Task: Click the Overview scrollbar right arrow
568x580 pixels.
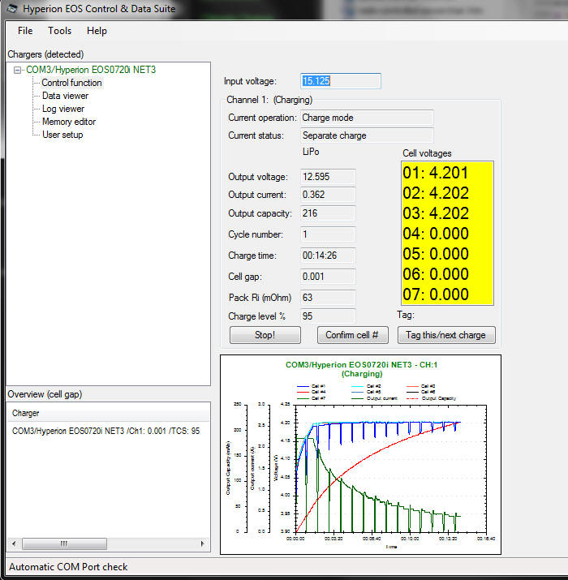Action: [203, 543]
